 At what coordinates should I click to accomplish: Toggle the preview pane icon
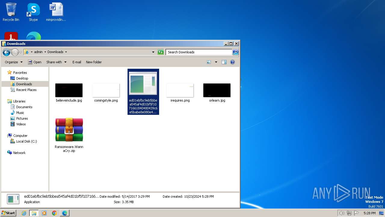tap(224, 62)
